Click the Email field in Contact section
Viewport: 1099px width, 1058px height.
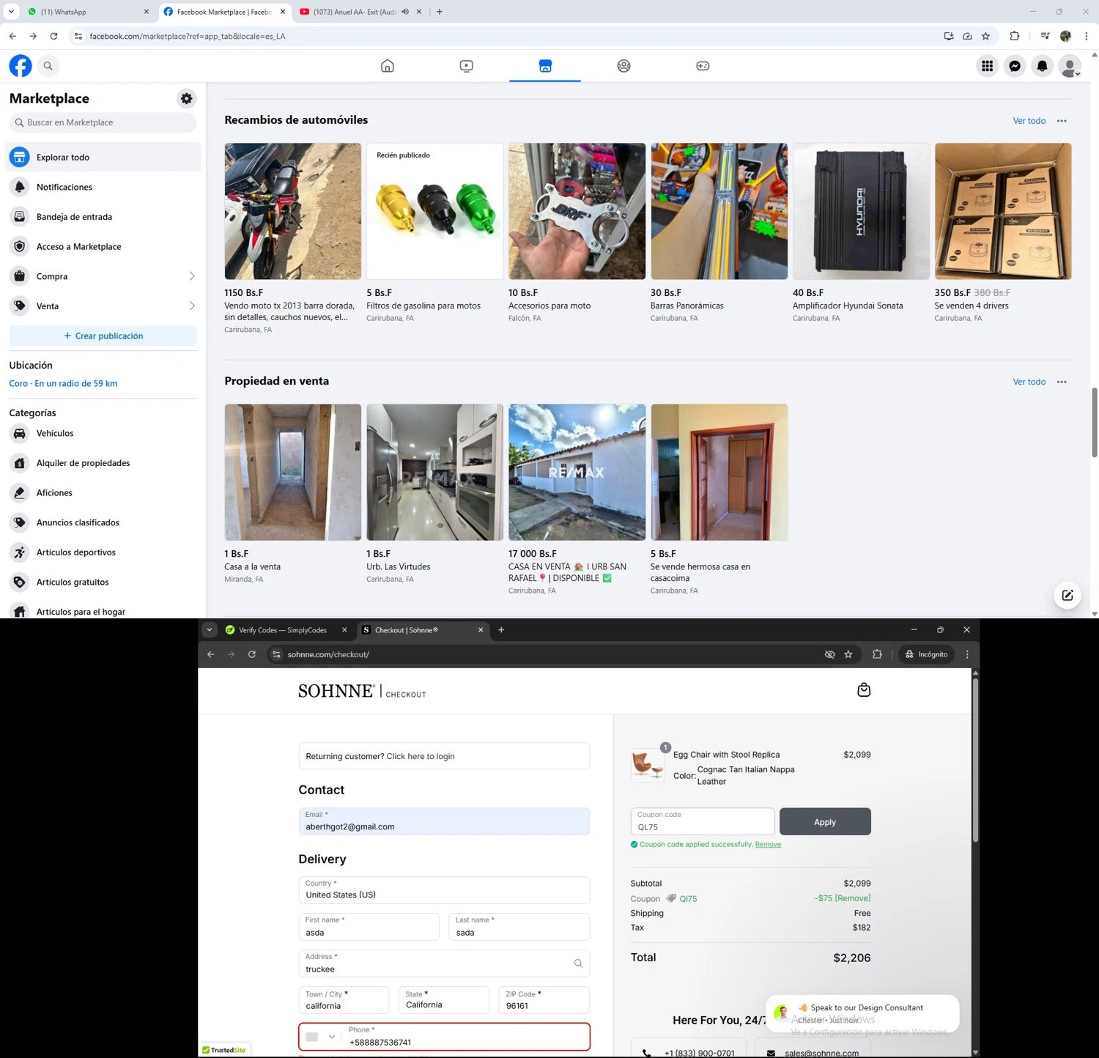(x=444, y=821)
